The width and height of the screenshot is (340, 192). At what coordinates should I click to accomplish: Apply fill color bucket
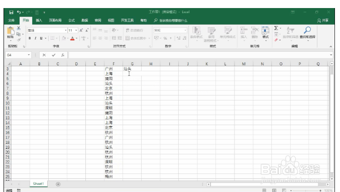[64, 38]
